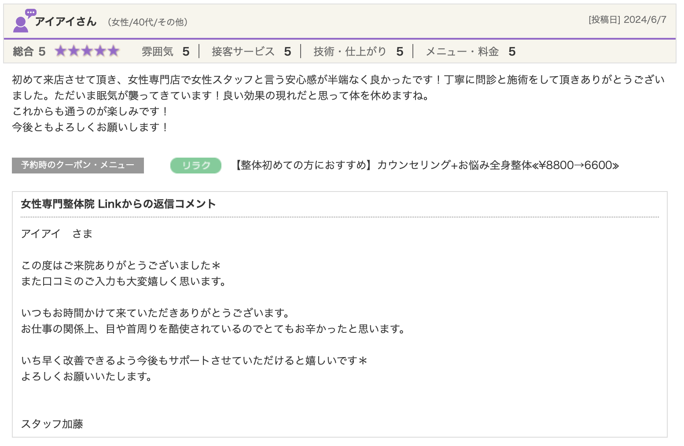Click the speech bubble above the avatar
The height and width of the screenshot is (446, 684).
(x=30, y=13)
